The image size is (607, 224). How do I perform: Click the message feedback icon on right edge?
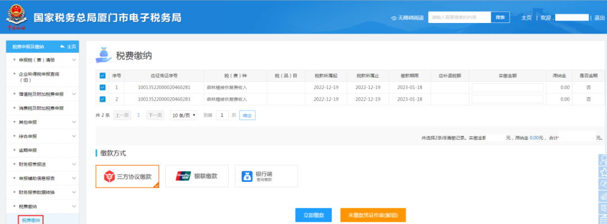click(603, 208)
